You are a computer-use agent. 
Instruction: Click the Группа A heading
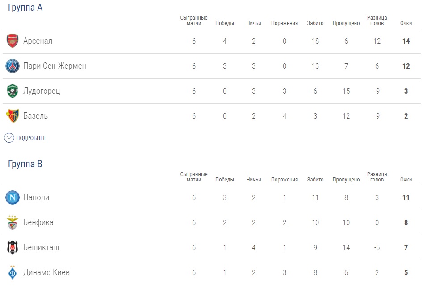pos(25,8)
